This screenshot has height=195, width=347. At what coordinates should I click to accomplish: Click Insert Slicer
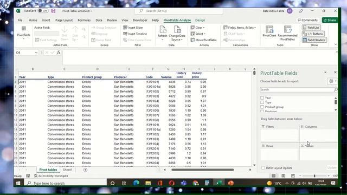click(133, 28)
